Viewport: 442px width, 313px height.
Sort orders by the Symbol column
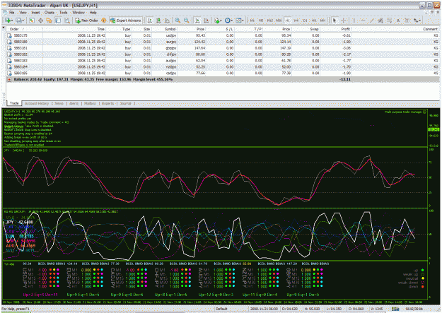click(164, 29)
